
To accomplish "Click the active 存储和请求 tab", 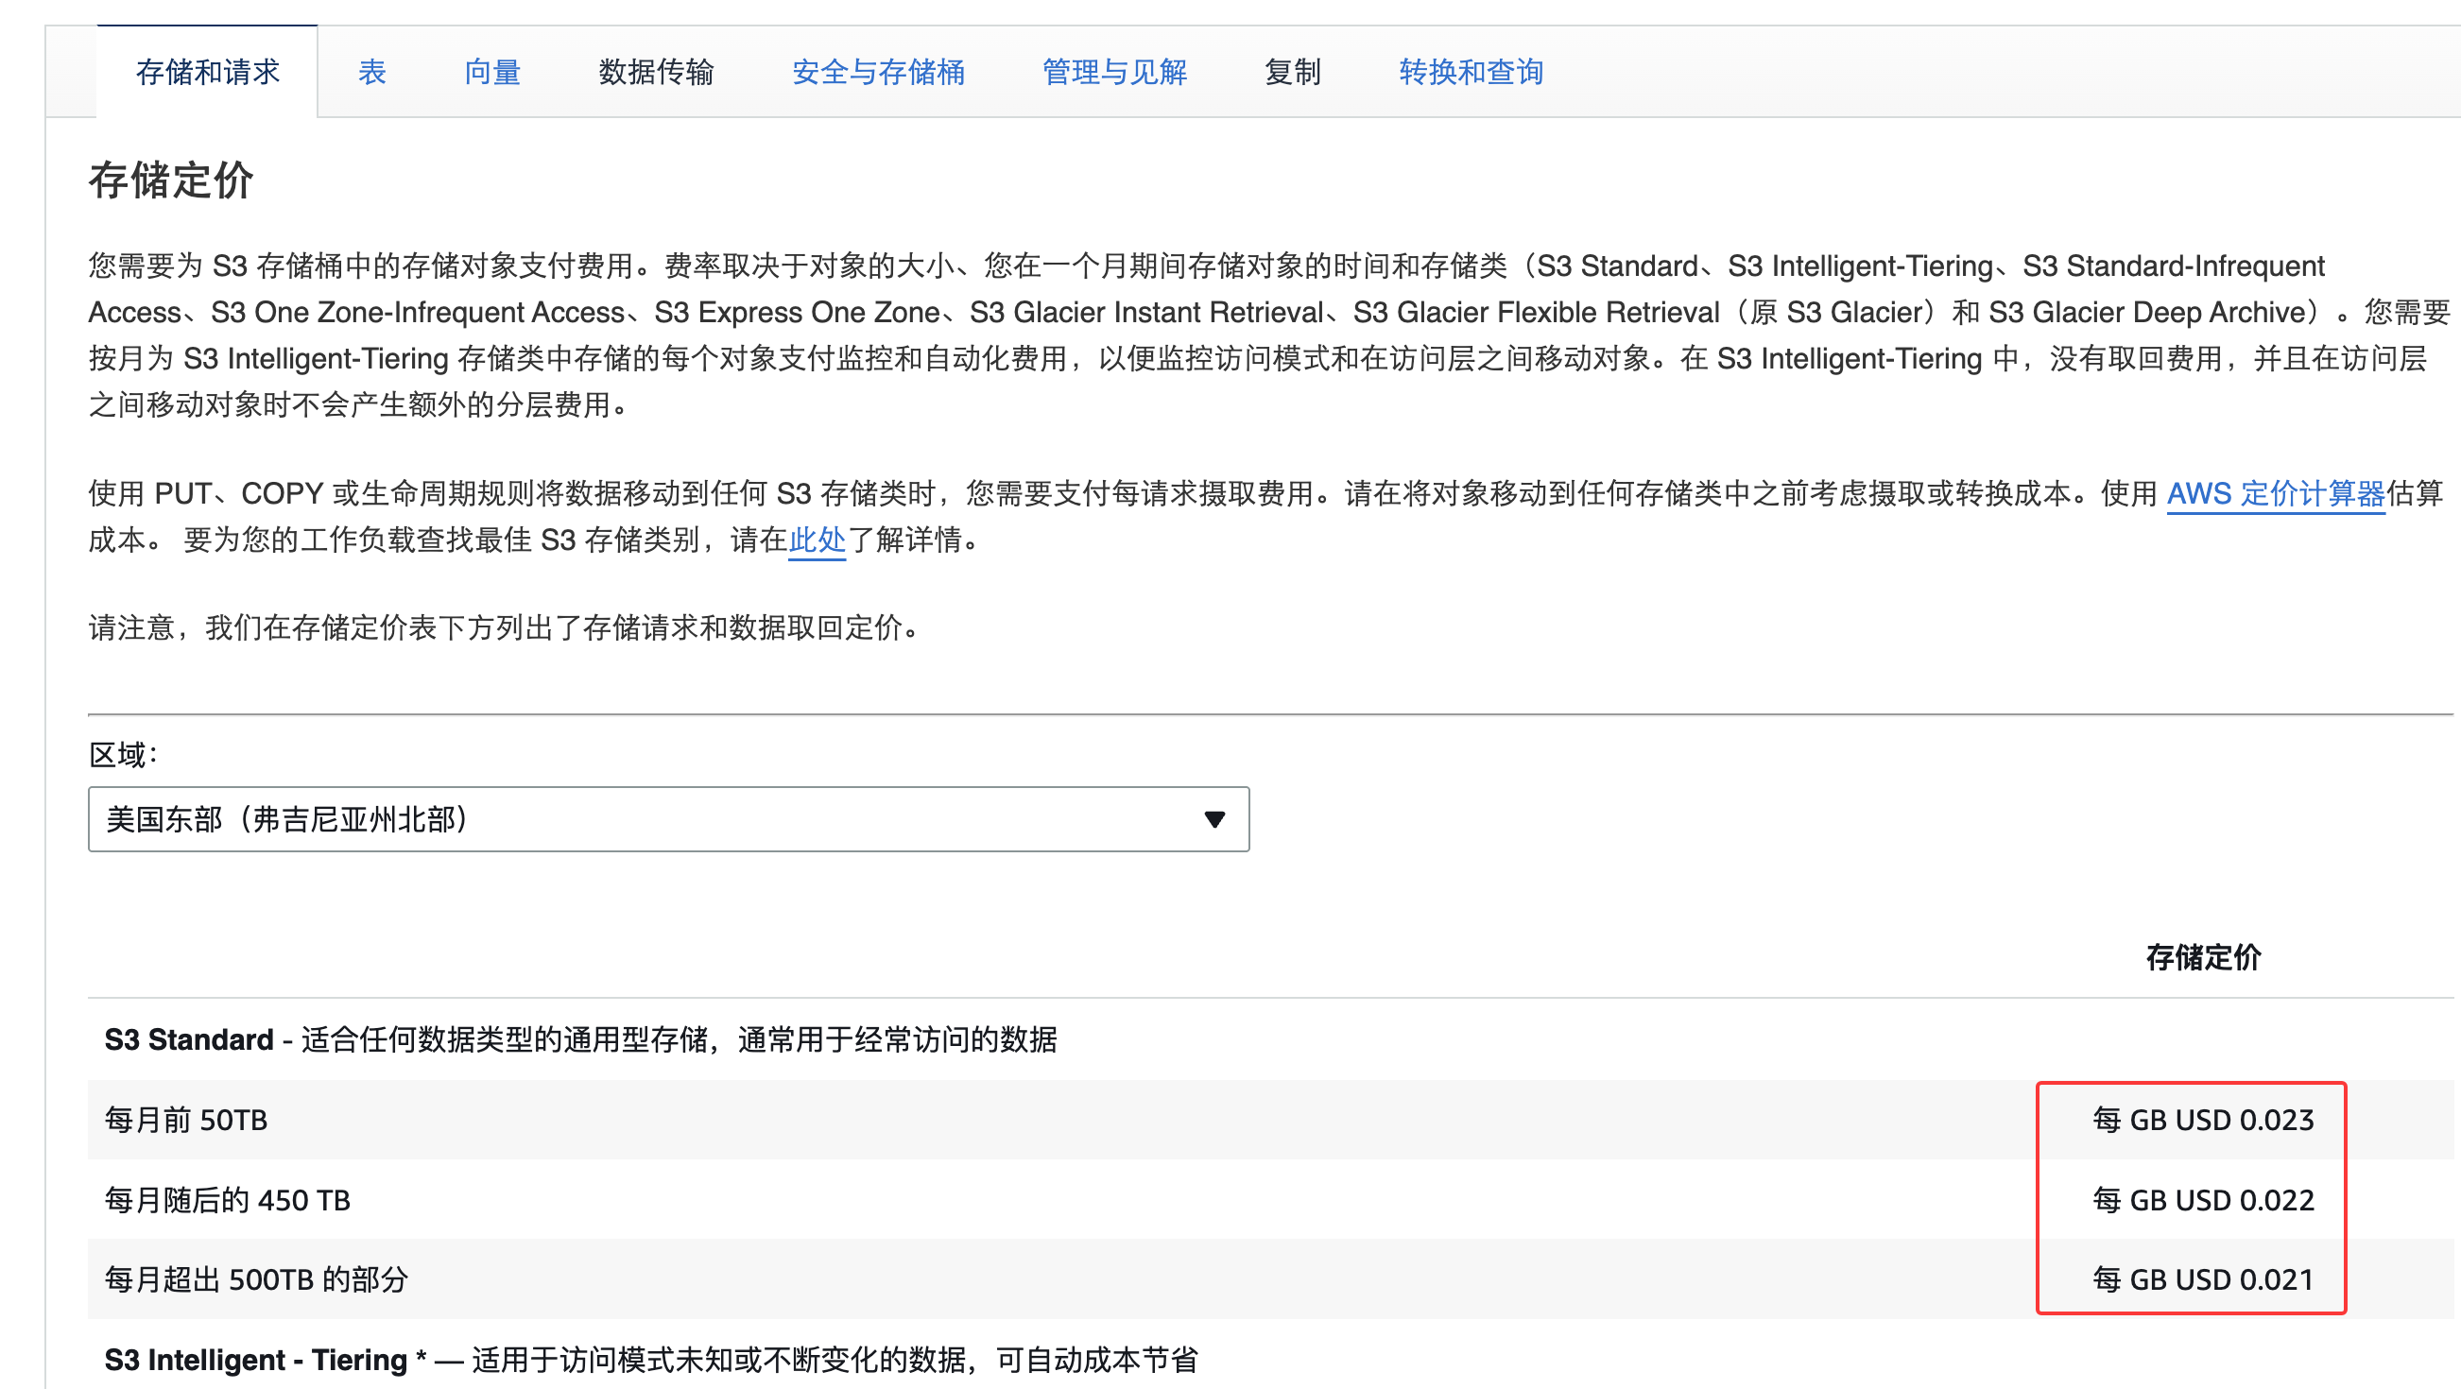I will coord(207,72).
